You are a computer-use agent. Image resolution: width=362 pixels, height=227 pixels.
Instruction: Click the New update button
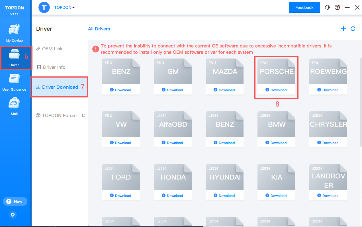pyautogui.click(x=15, y=201)
